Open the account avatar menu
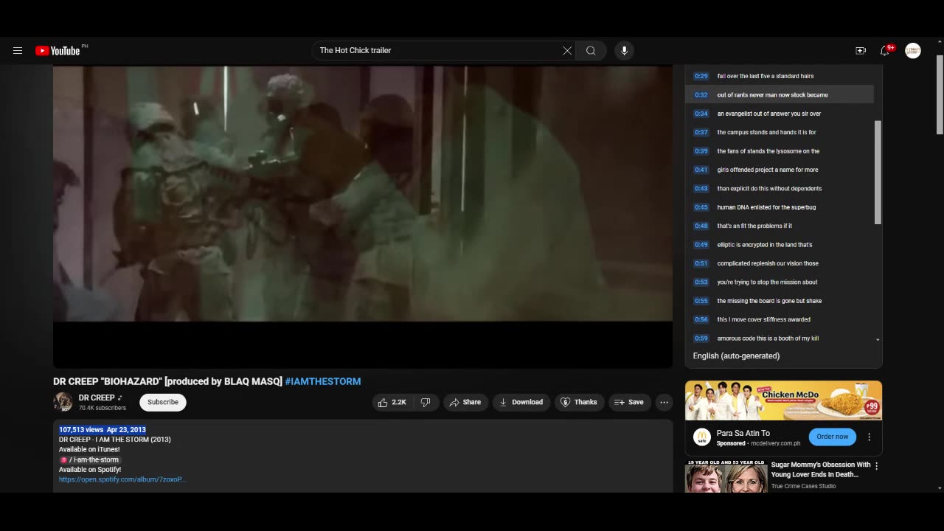The image size is (944, 531). click(x=913, y=51)
